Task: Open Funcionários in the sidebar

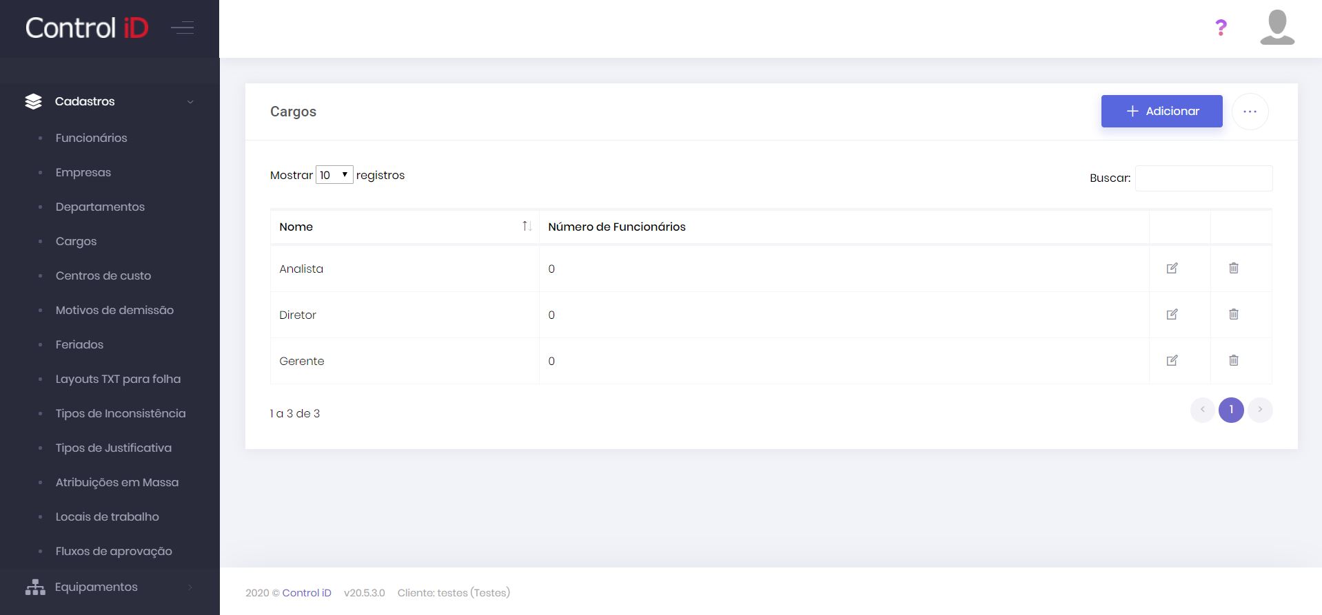Action: pos(91,138)
